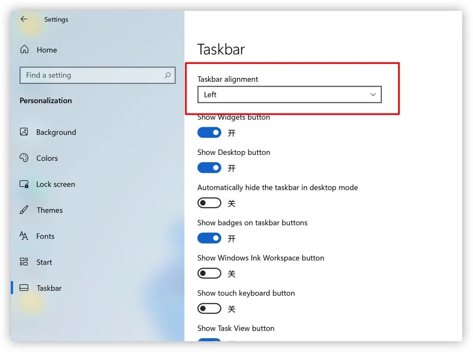Screen dimensions: 473x352
Task: Turn on Show touch keyboard button
Action: (209, 308)
